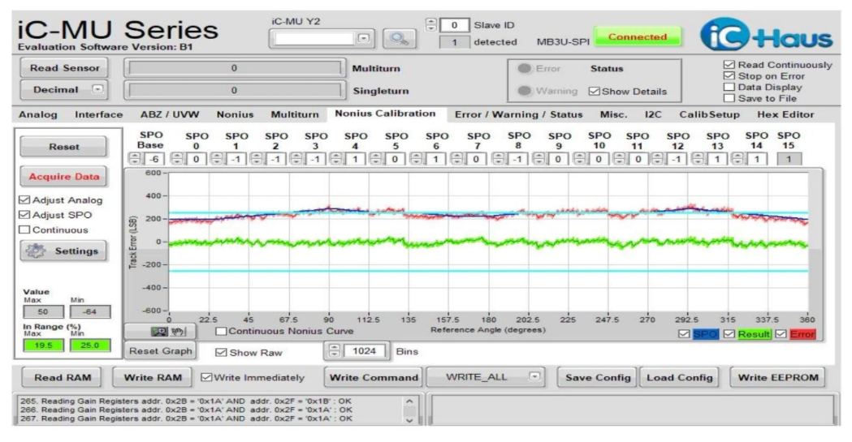This screenshot has width=852, height=442.
Task: Open the Hex Editor tab
Action: [785, 114]
